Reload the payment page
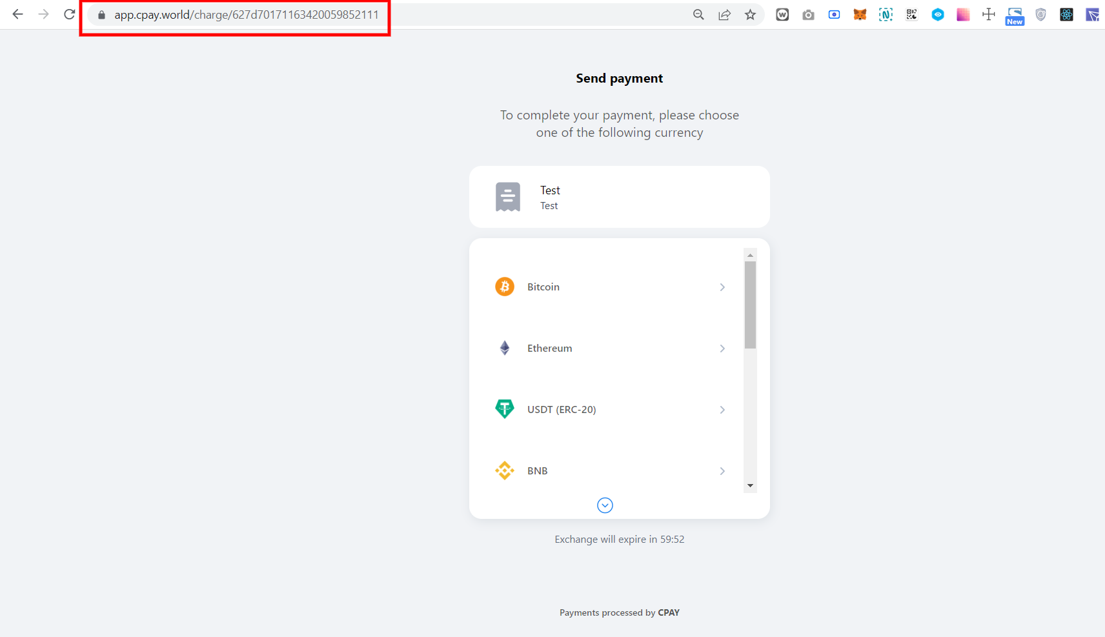The width and height of the screenshot is (1105, 637). click(x=70, y=14)
